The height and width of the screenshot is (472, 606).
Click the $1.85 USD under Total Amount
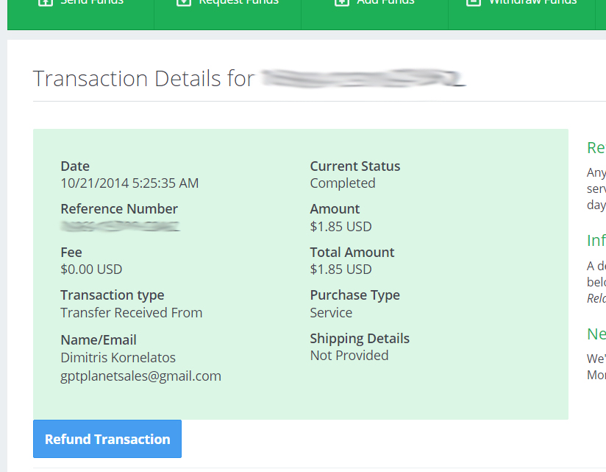[x=341, y=269]
